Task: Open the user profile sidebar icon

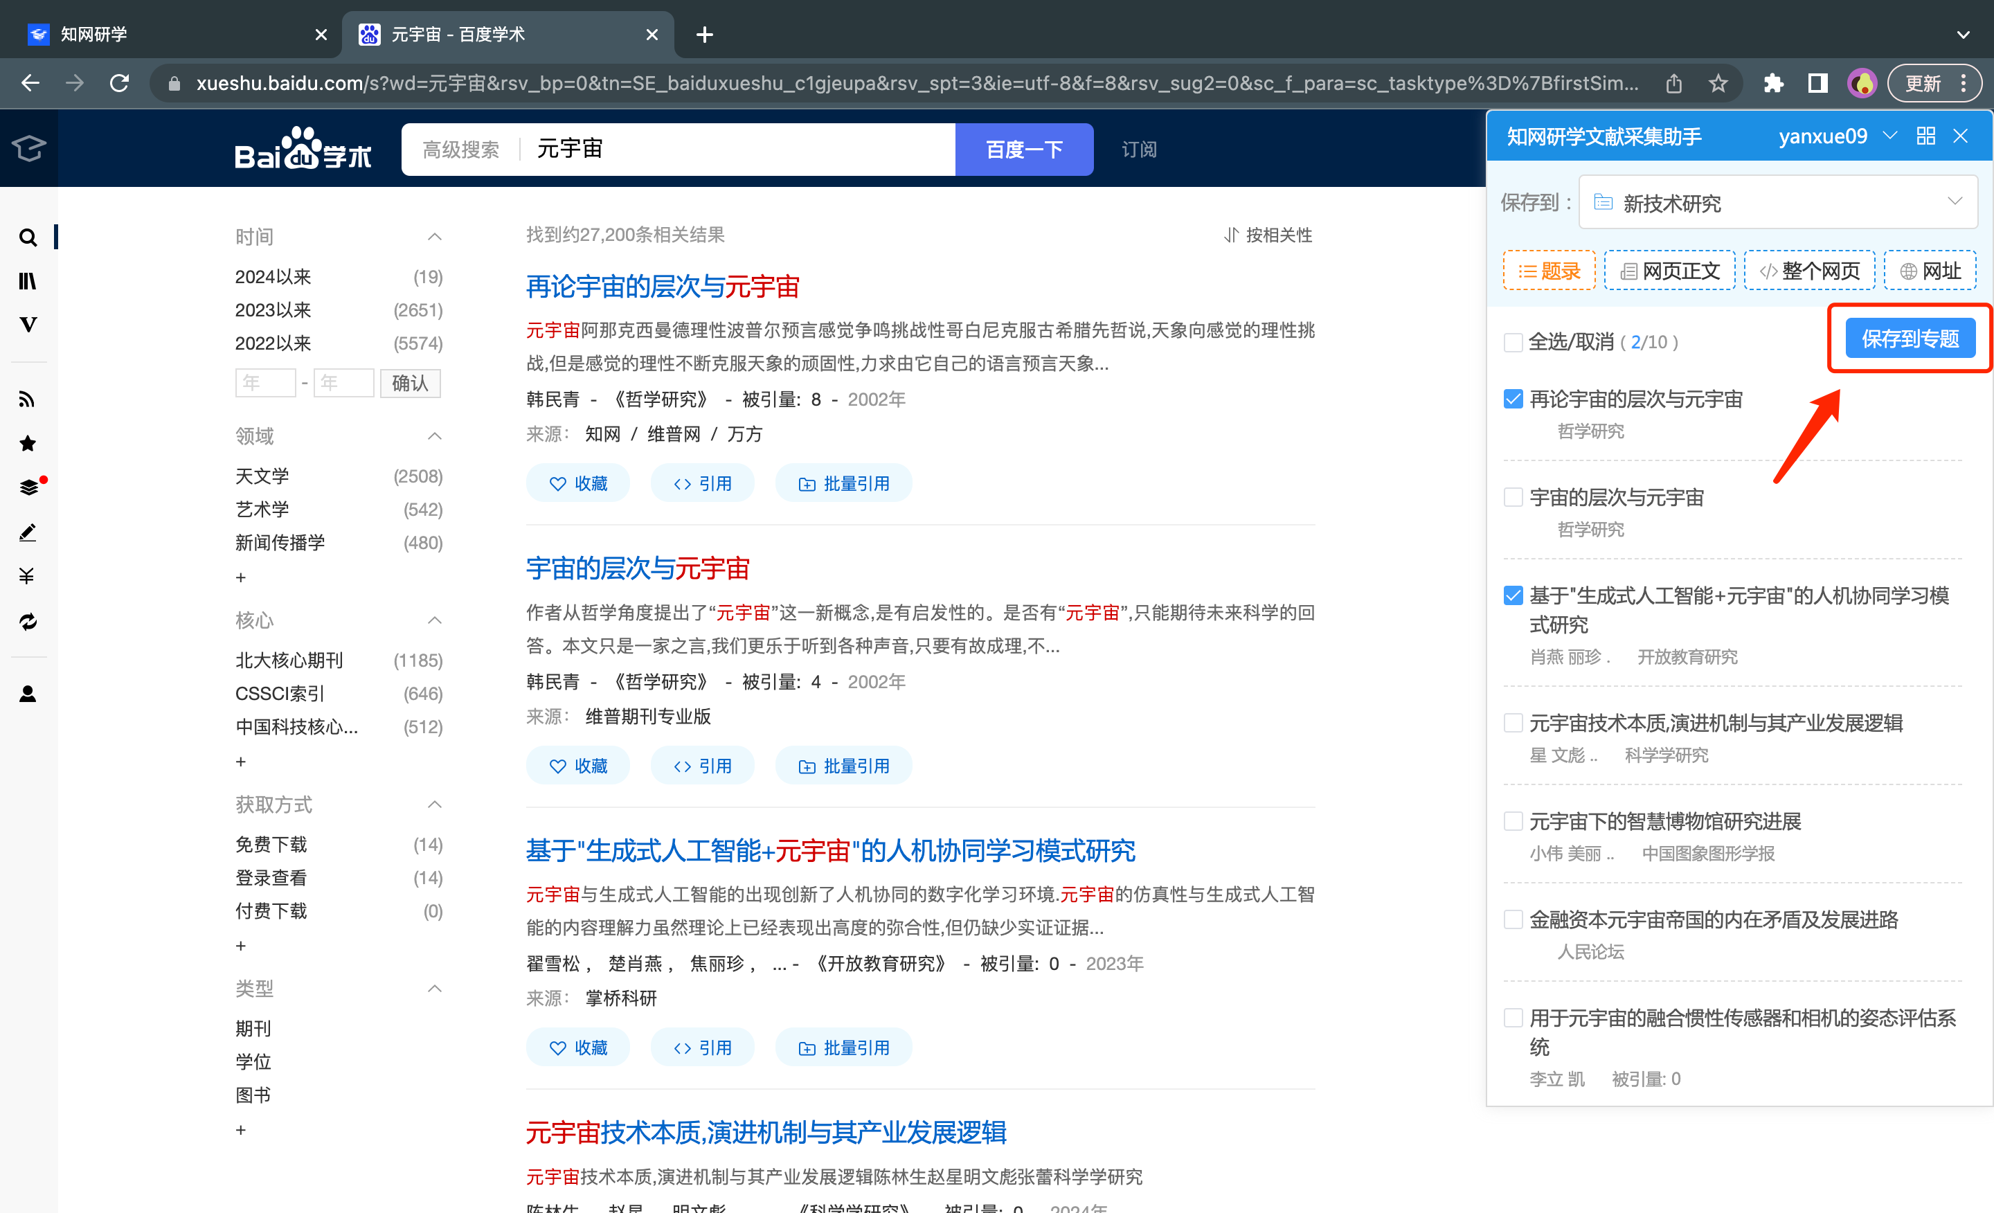Action: 28,694
